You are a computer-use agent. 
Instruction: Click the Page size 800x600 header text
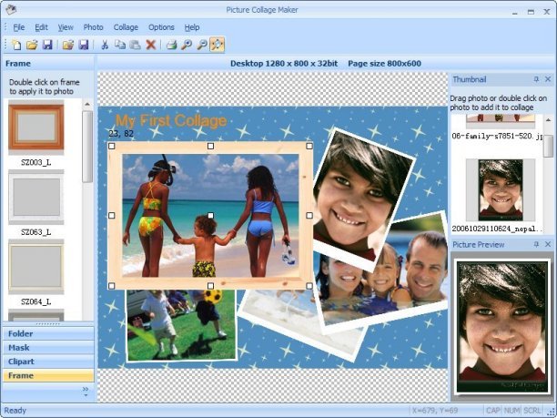coord(384,64)
